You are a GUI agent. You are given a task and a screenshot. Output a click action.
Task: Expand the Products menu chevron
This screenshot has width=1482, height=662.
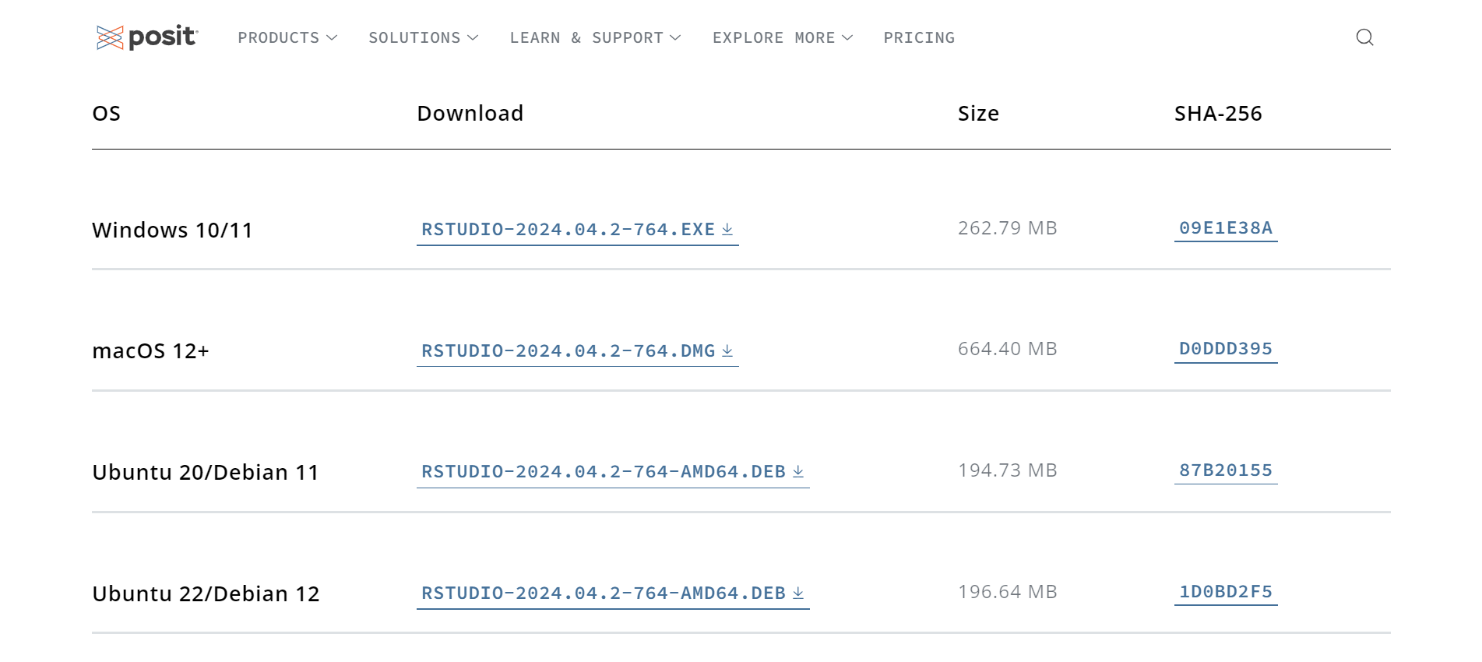(332, 37)
